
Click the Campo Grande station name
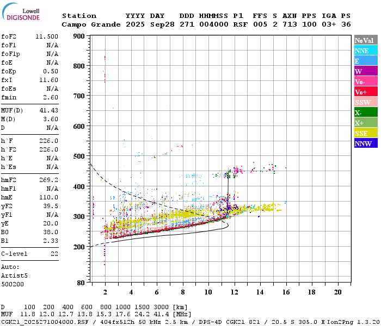pos(91,24)
